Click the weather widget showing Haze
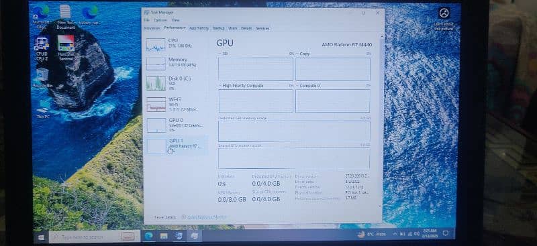 (372, 235)
